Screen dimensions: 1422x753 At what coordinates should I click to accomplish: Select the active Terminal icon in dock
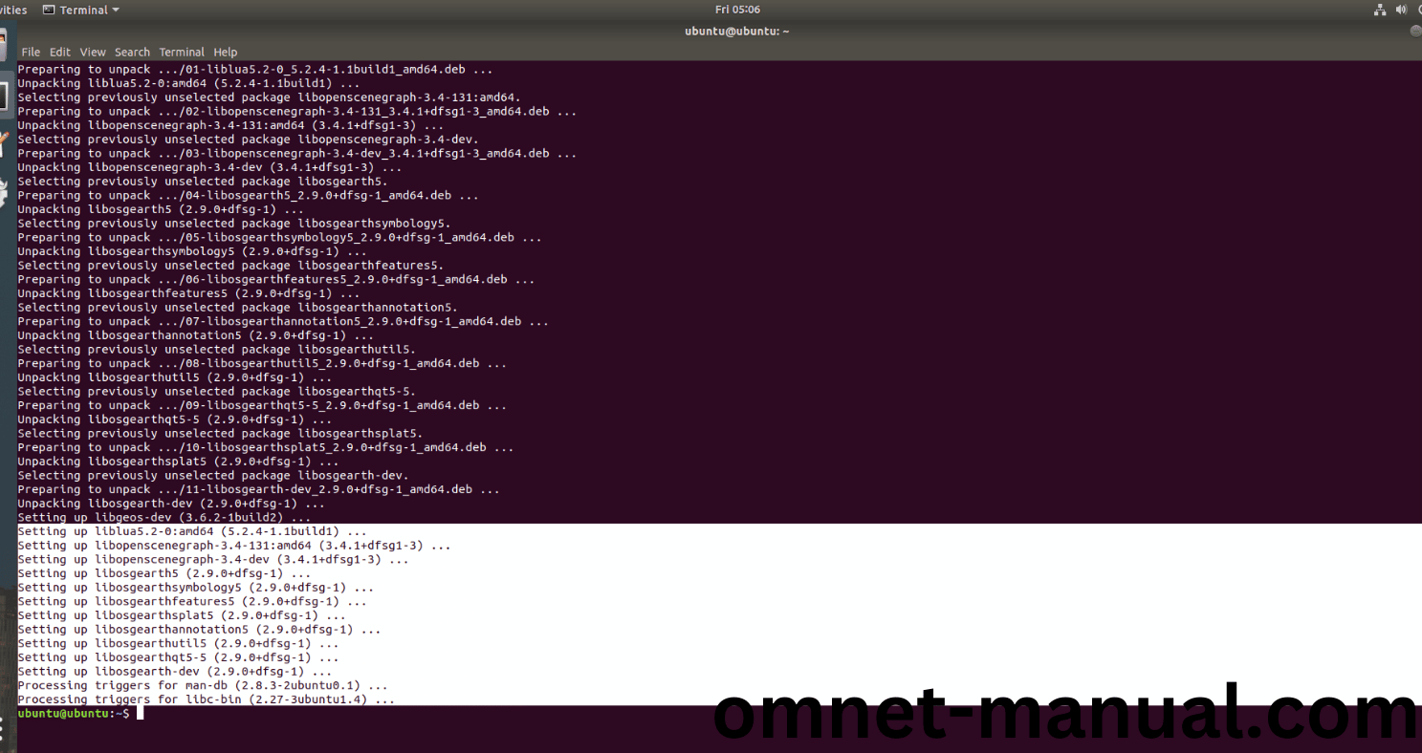(6, 95)
